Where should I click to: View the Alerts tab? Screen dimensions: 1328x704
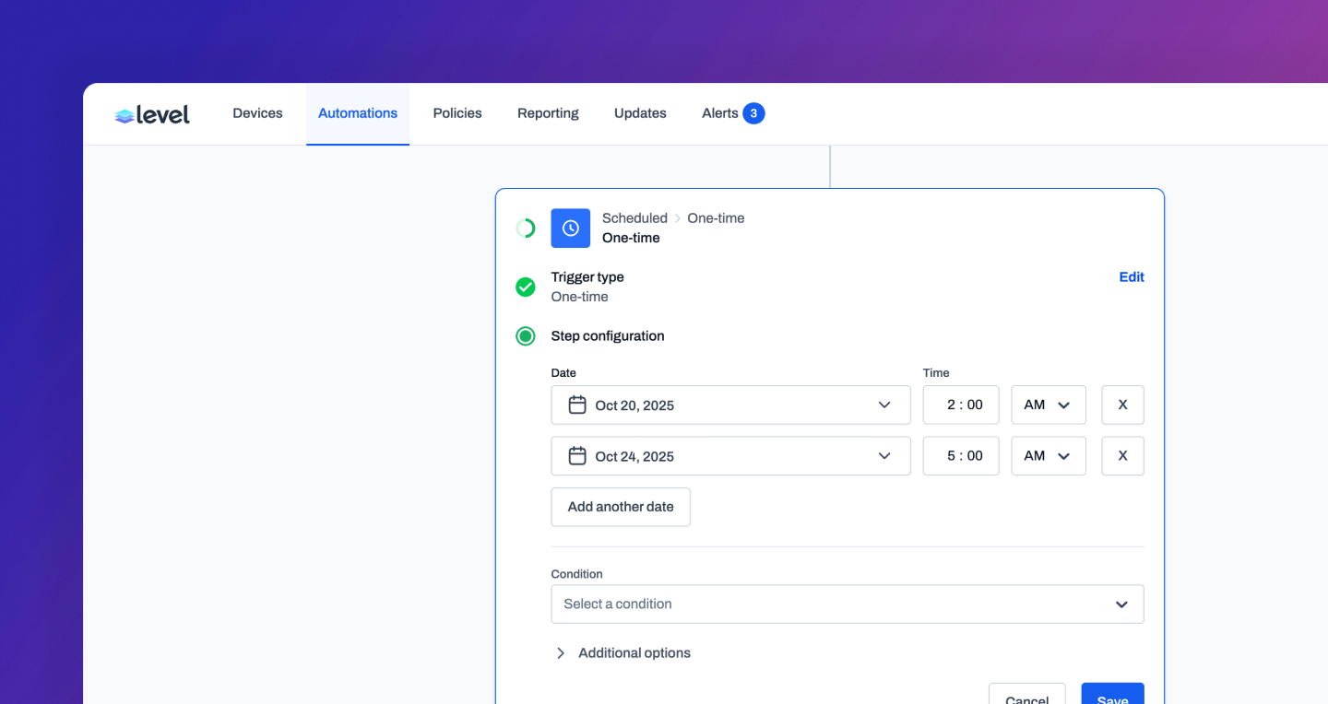733,113
